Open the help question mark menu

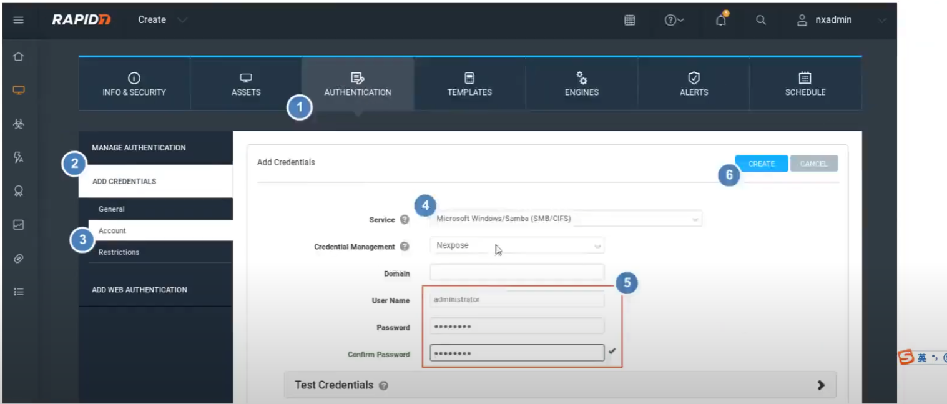(x=674, y=20)
